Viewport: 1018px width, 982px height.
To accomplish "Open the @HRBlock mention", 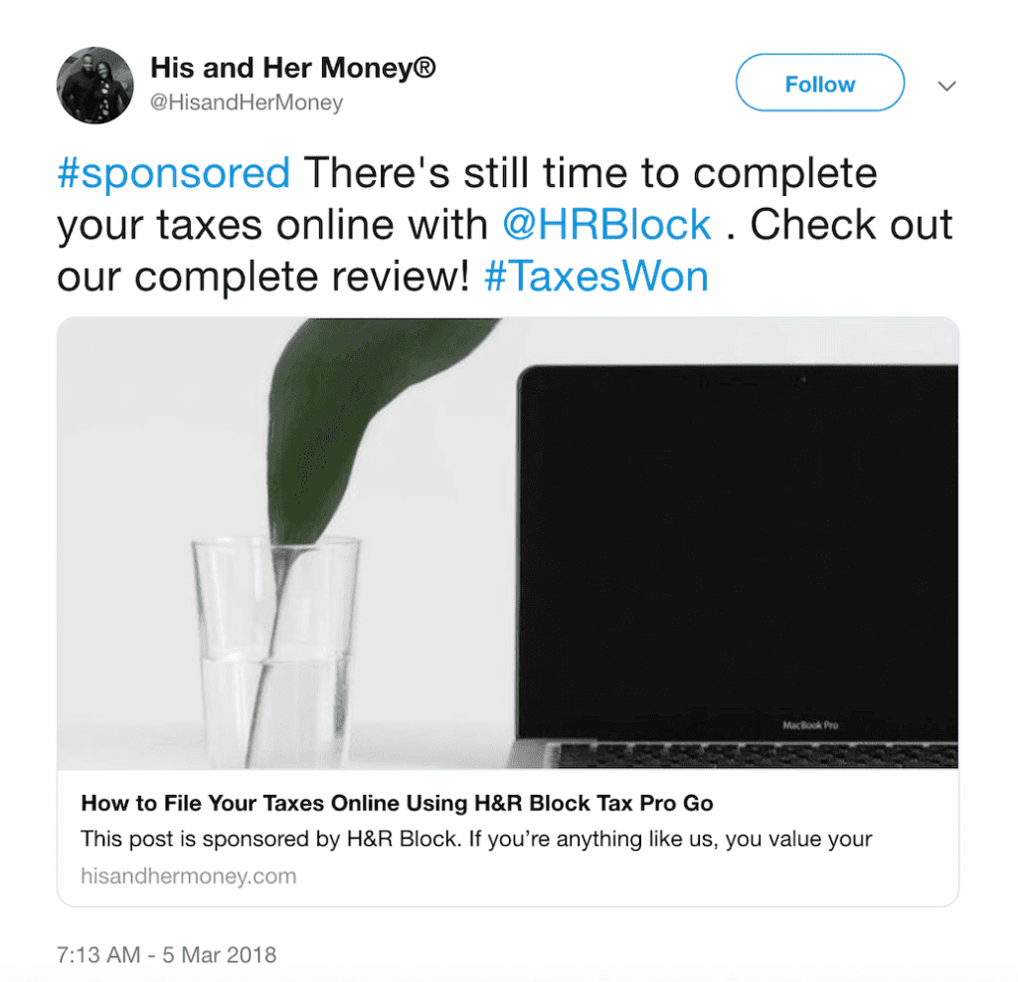I will click(x=610, y=225).
